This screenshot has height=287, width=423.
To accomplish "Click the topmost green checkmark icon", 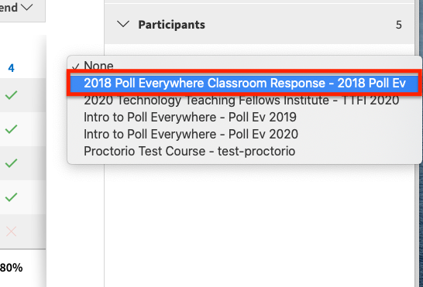I will coord(11,95).
